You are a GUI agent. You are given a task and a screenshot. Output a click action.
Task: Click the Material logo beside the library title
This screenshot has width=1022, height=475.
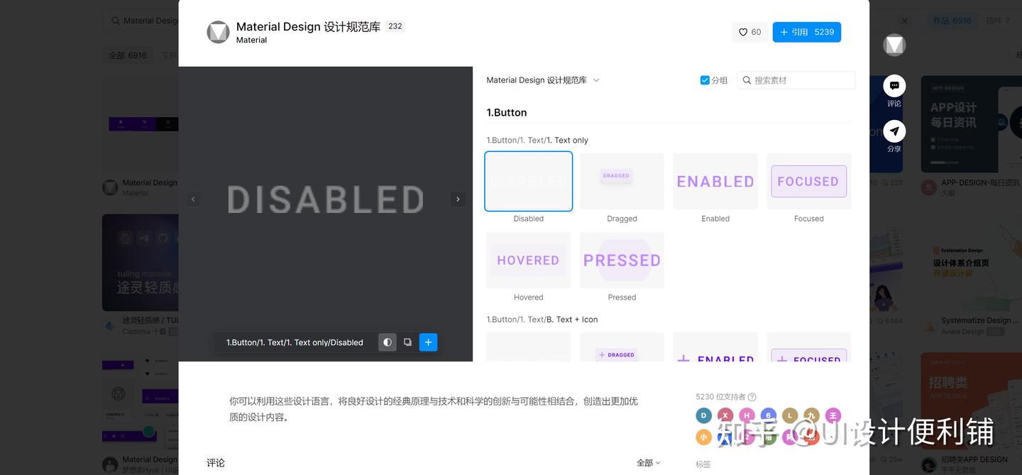[218, 32]
